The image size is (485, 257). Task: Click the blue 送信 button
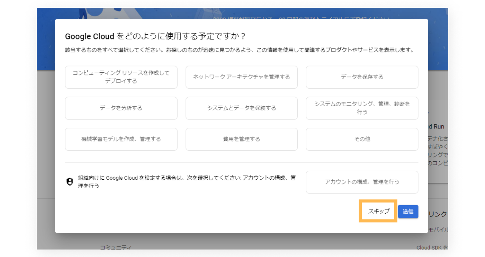click(x=408, y=211)
